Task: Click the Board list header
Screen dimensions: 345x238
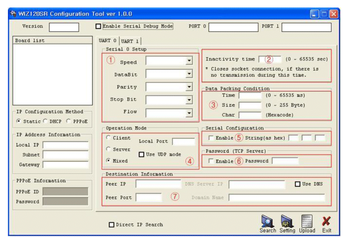Action: (x=53, y=40)
